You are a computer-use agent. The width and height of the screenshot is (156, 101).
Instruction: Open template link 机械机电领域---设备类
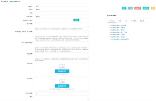point(118,28)
